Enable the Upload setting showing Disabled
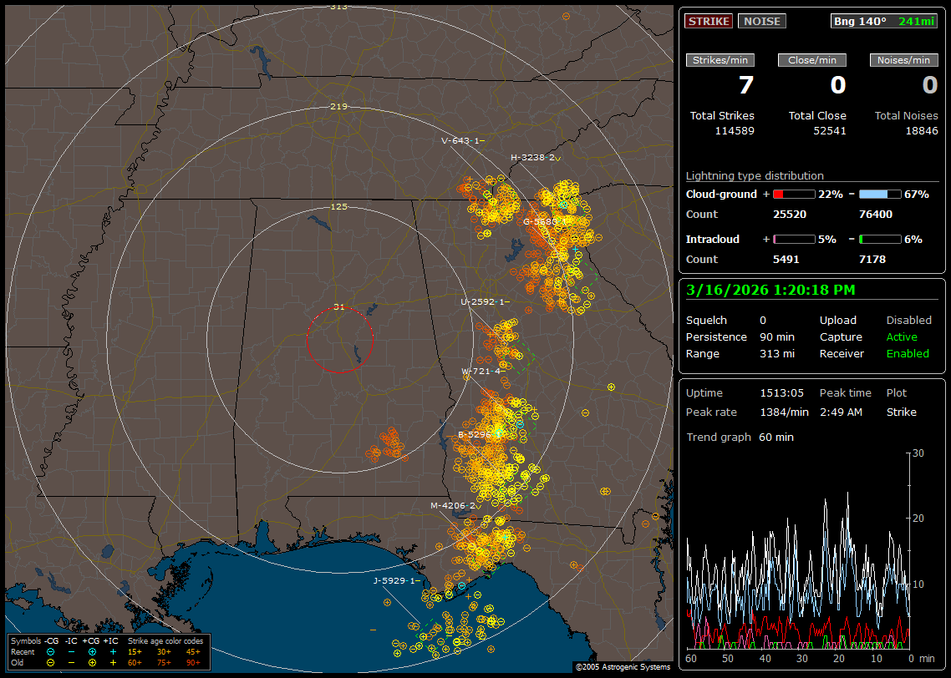 [908, 321]
